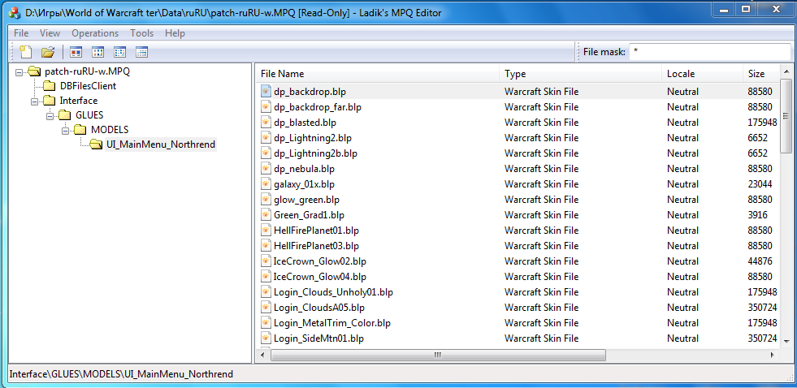Select file IceCrown_Glow02.blp

[x=320, y=261]
